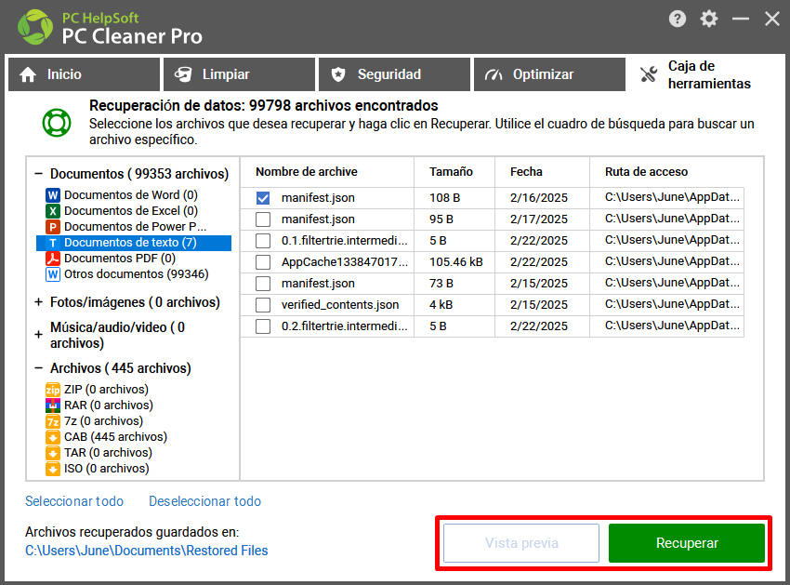Open help via the question mark icon
Screen dimensions: 790x585
[x=678, y=19]
